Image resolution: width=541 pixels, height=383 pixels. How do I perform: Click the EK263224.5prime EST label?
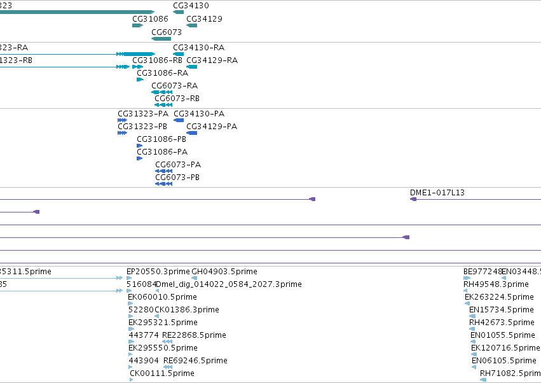(x=499, y=297)
